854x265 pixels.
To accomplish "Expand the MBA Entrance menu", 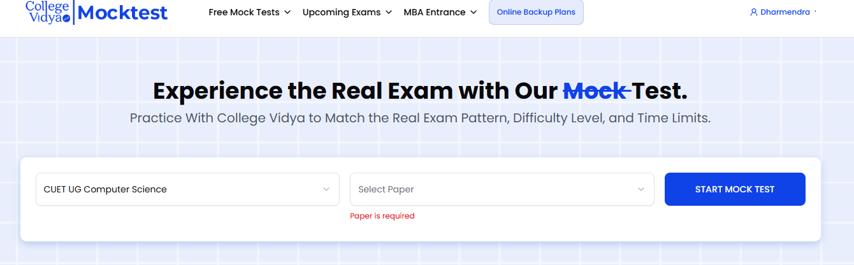I will pos(434,12).
